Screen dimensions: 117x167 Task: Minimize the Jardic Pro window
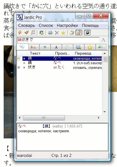(x=80, y=16)
